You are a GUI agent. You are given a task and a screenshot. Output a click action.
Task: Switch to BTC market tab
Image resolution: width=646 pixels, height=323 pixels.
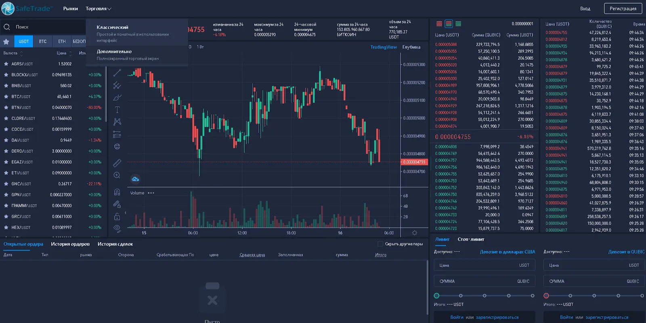click(x=43, y=41)
